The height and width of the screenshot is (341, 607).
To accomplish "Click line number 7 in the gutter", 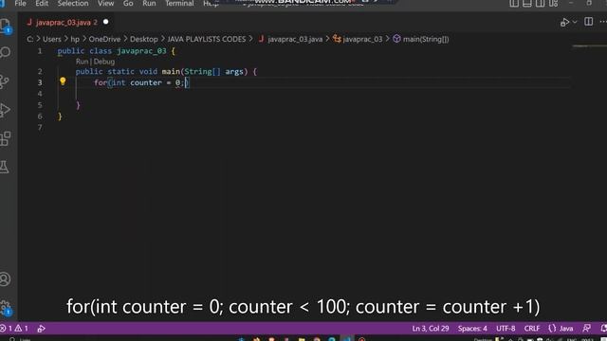I will click(40, 127).
